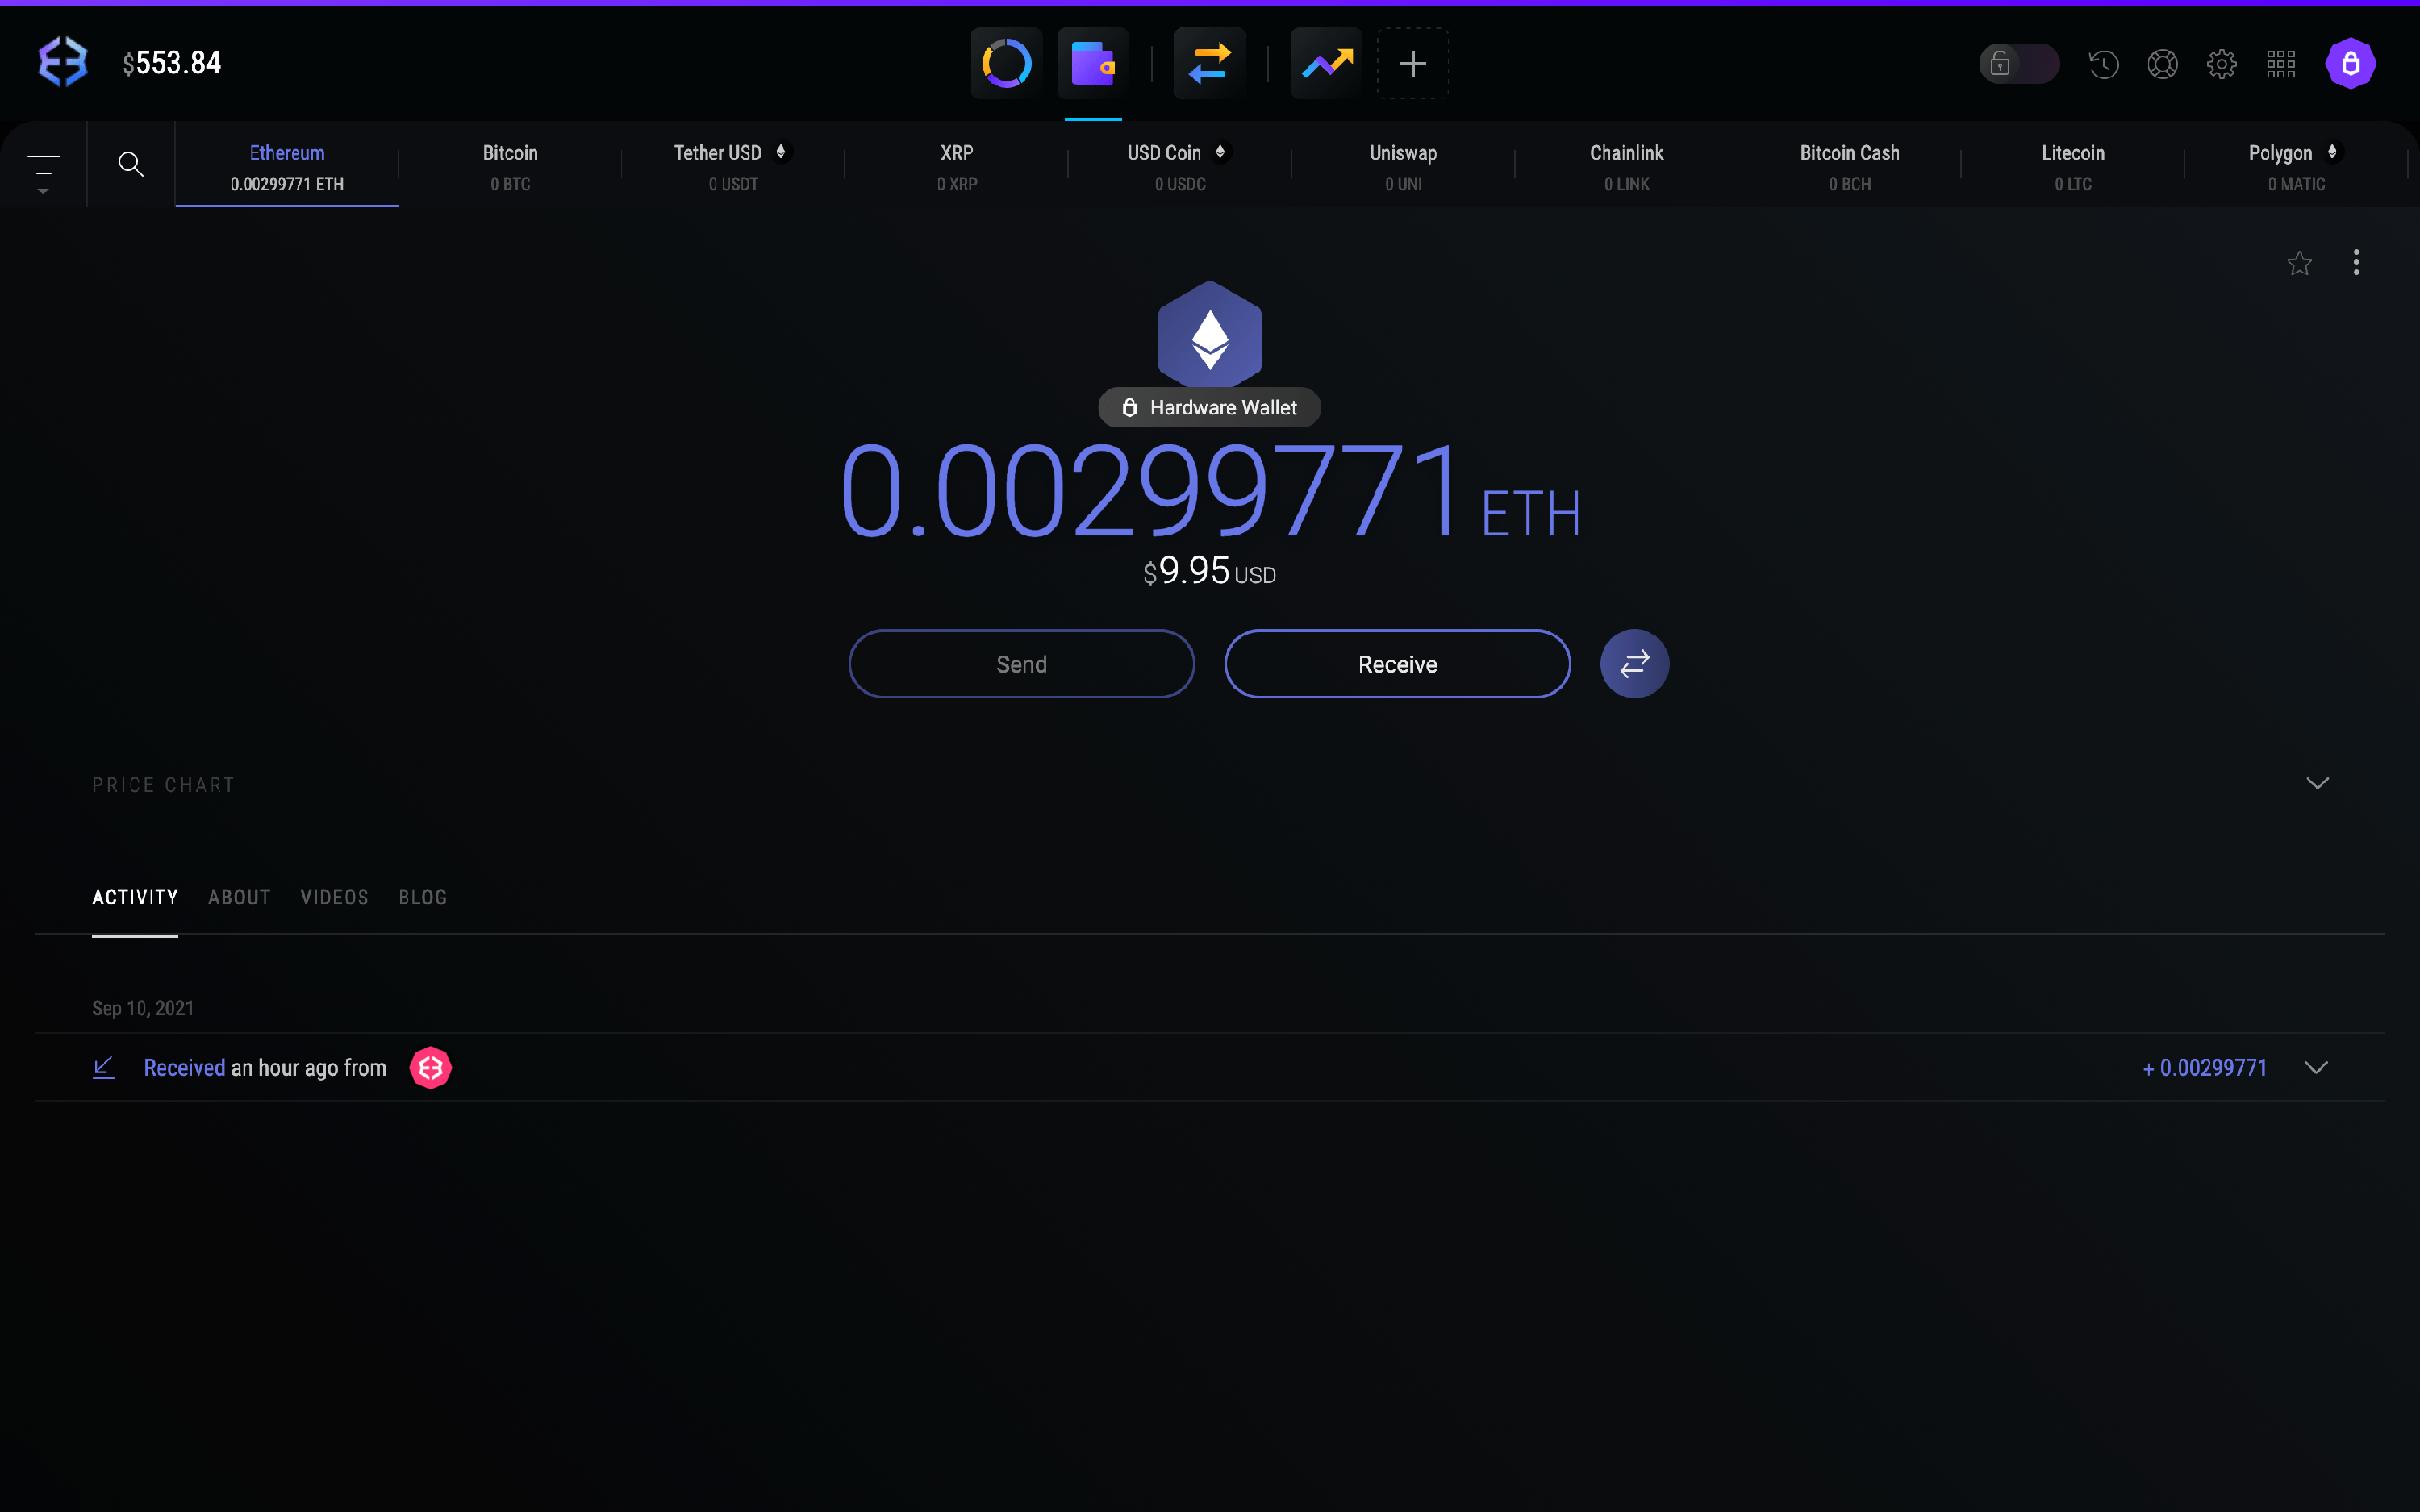Click the Hardware Wallet badge
Screen dimensions: 2420x1512
coord(1210,408)
